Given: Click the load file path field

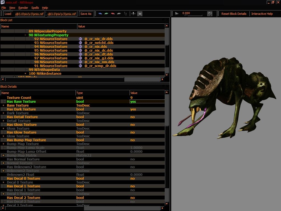Looking at the screenshot, I should coord(30,14).
